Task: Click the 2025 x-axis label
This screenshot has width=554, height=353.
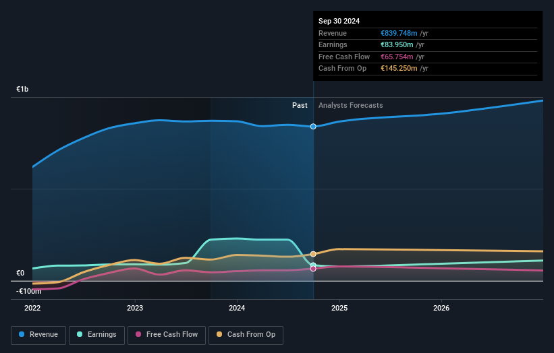Action: click(339, 308)
